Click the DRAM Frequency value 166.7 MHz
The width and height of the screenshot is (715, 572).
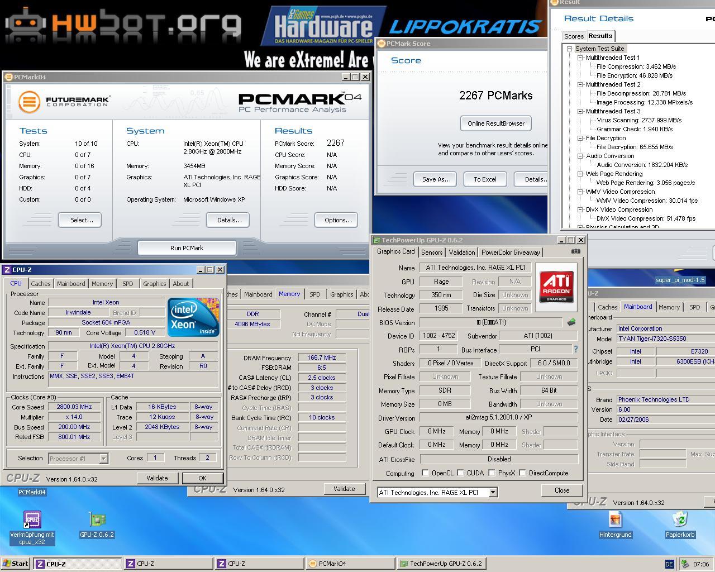(x=322, y=357)
